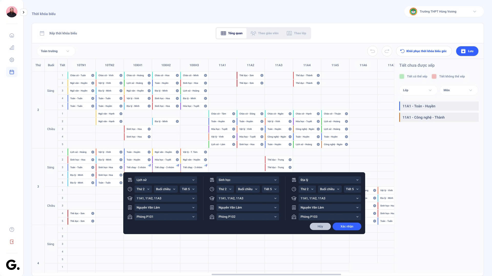The width and height of the screenshot is (492, 276).
Task: Remove Chào cờ - Tuấn from 10TN1
Action: pos(93,75)
